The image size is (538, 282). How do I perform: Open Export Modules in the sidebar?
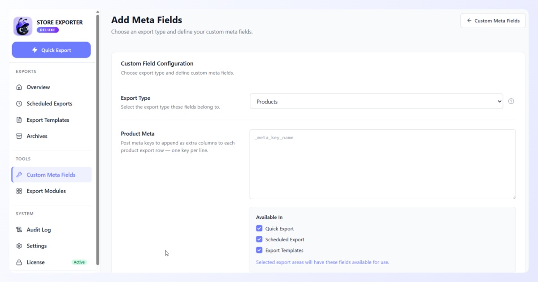point(52,191)
